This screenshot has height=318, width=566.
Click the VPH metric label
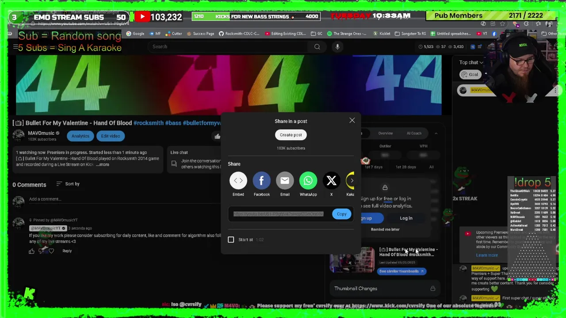(424, 146)
